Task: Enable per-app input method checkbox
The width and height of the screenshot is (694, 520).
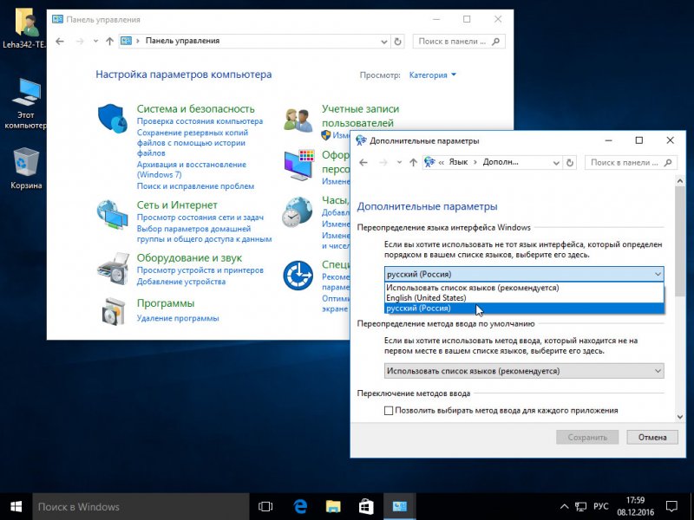Action: (x=389, y=411)
